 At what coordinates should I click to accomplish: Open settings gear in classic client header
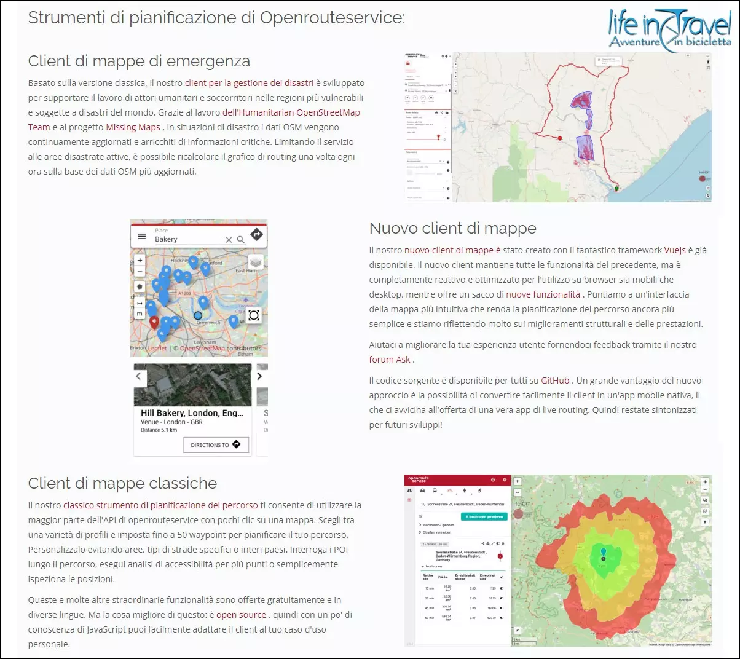505,479
